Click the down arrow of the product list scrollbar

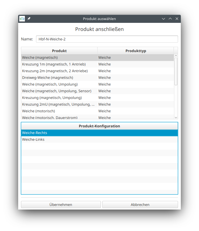tap(176, 117)
